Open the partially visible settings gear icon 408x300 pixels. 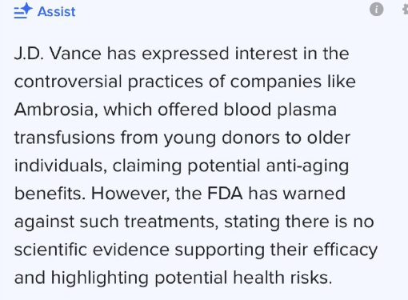tap(405, 10)
